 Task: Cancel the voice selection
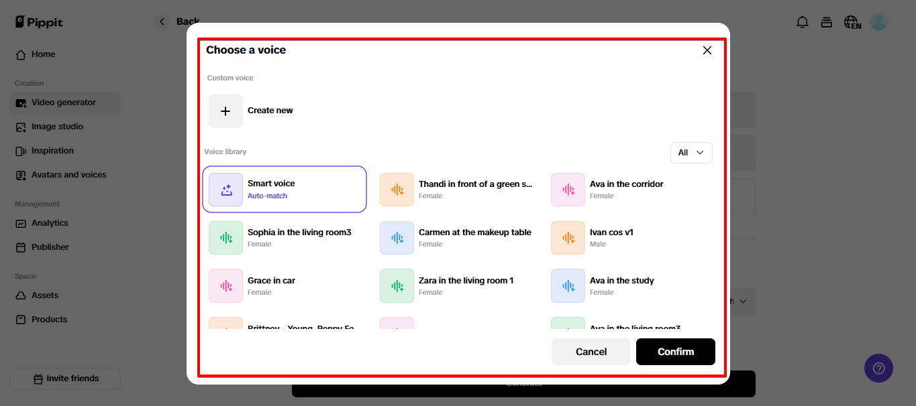coord(591,351)
